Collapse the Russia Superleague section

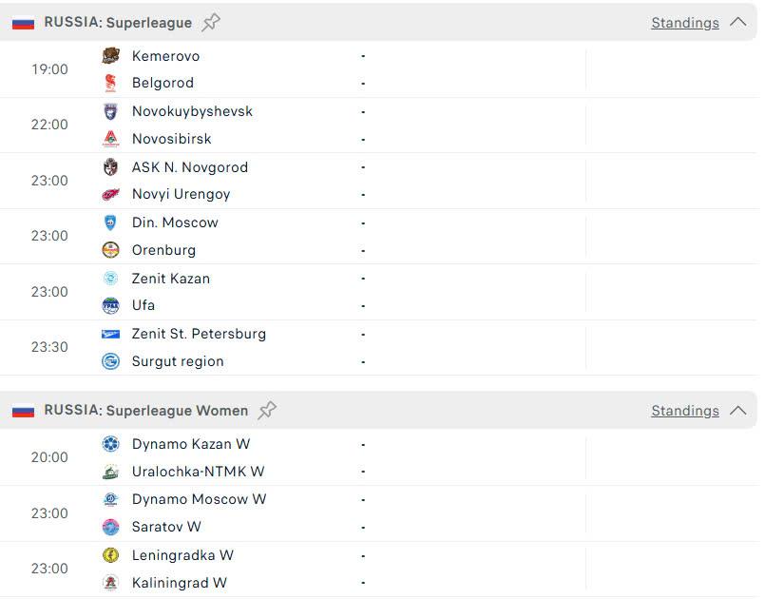point(737,22)
